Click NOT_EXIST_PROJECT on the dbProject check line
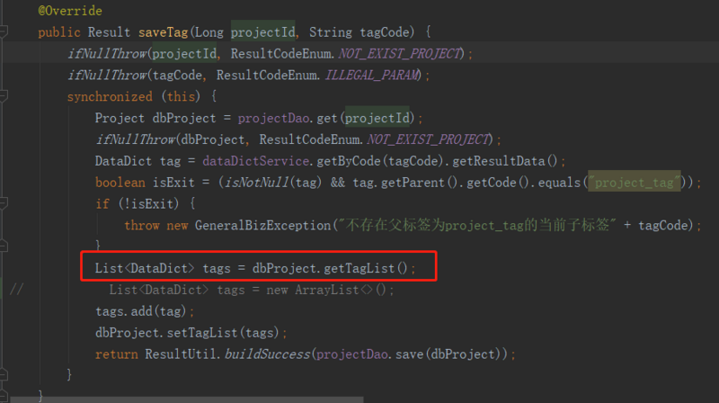This screenshot has height=403, width=719. (x=428, y=139)
